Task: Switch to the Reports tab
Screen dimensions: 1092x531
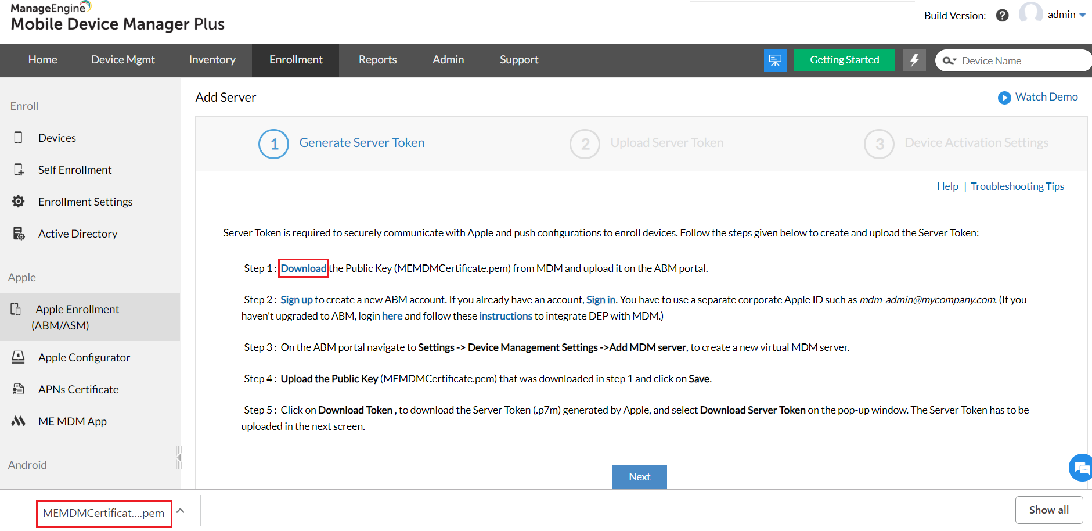Action: (377, 60)
